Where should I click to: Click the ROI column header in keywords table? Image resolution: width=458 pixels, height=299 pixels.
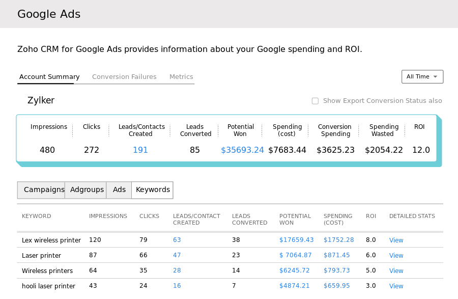[371, 216]
